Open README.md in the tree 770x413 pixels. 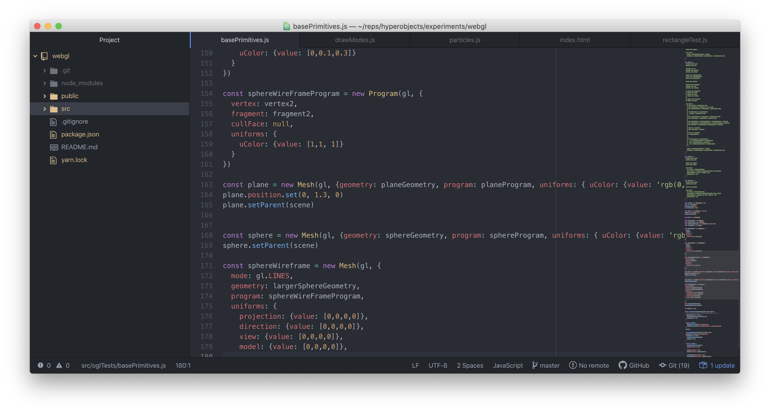(79, 147)
